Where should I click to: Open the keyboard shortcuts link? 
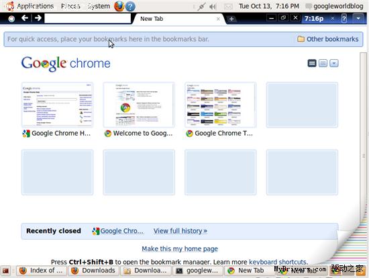pos(278,262)
